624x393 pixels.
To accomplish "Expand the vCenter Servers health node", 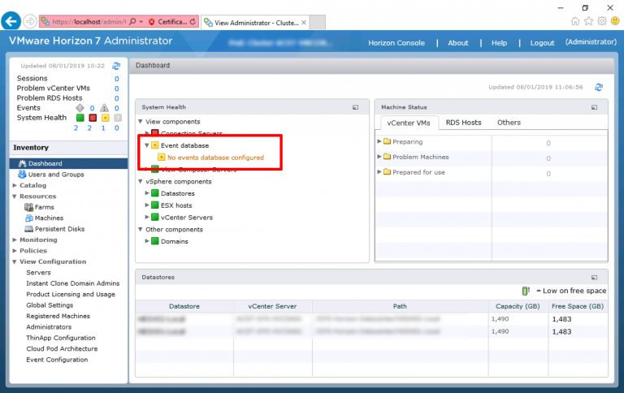I will click(x=147, y=217).
